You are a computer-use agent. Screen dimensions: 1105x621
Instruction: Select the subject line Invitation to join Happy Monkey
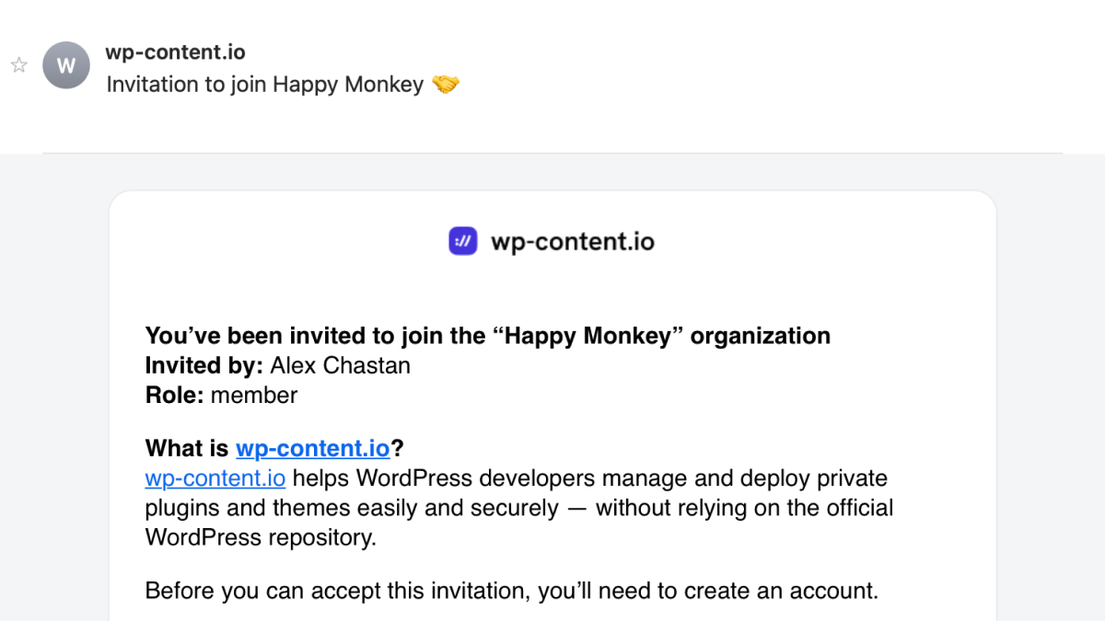[x=265, y=85]
